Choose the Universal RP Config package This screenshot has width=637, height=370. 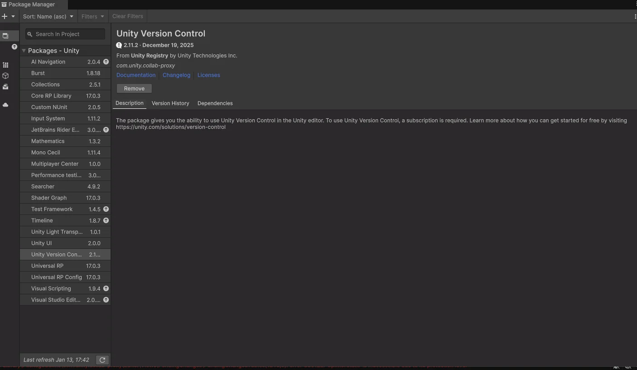(65, 277)
